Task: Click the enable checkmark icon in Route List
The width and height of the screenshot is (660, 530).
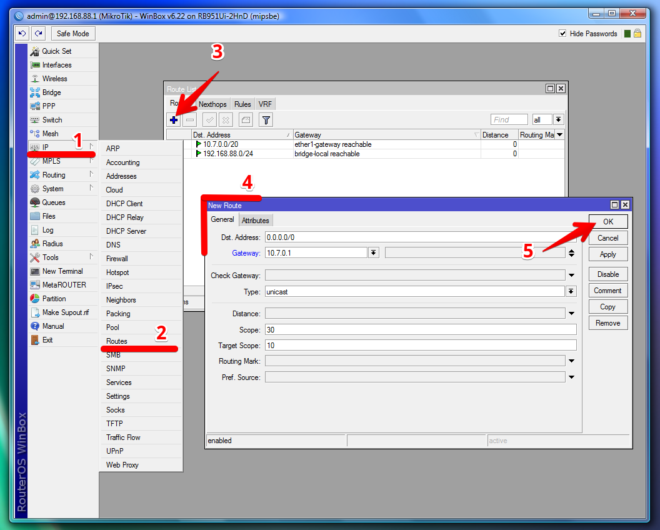Action: pos(209,120)
